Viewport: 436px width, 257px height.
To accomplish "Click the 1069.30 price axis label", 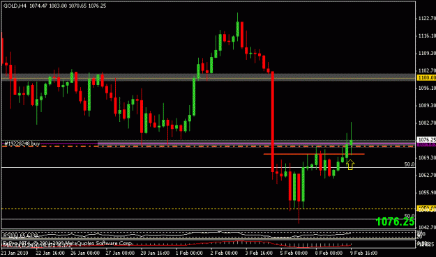I will point(427,157).
